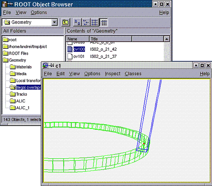Open the Inspect menu in c1
This screenshot has width=212, height=186.
click(113, 73)
